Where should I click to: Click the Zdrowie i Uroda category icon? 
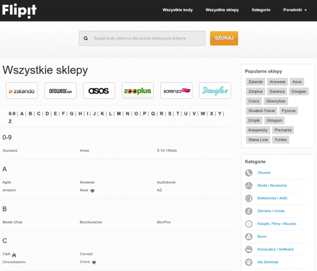(x=249, y=211)
